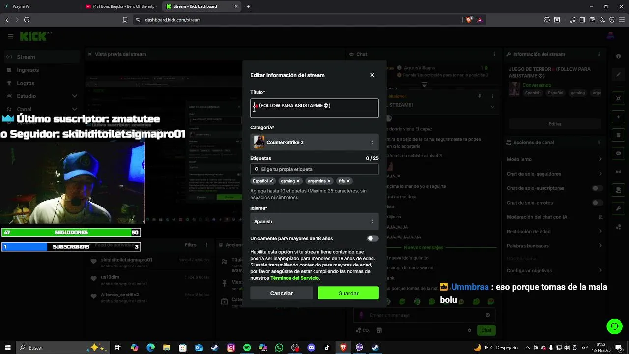Toggle Chat de solo-emotes

[598, 203]
